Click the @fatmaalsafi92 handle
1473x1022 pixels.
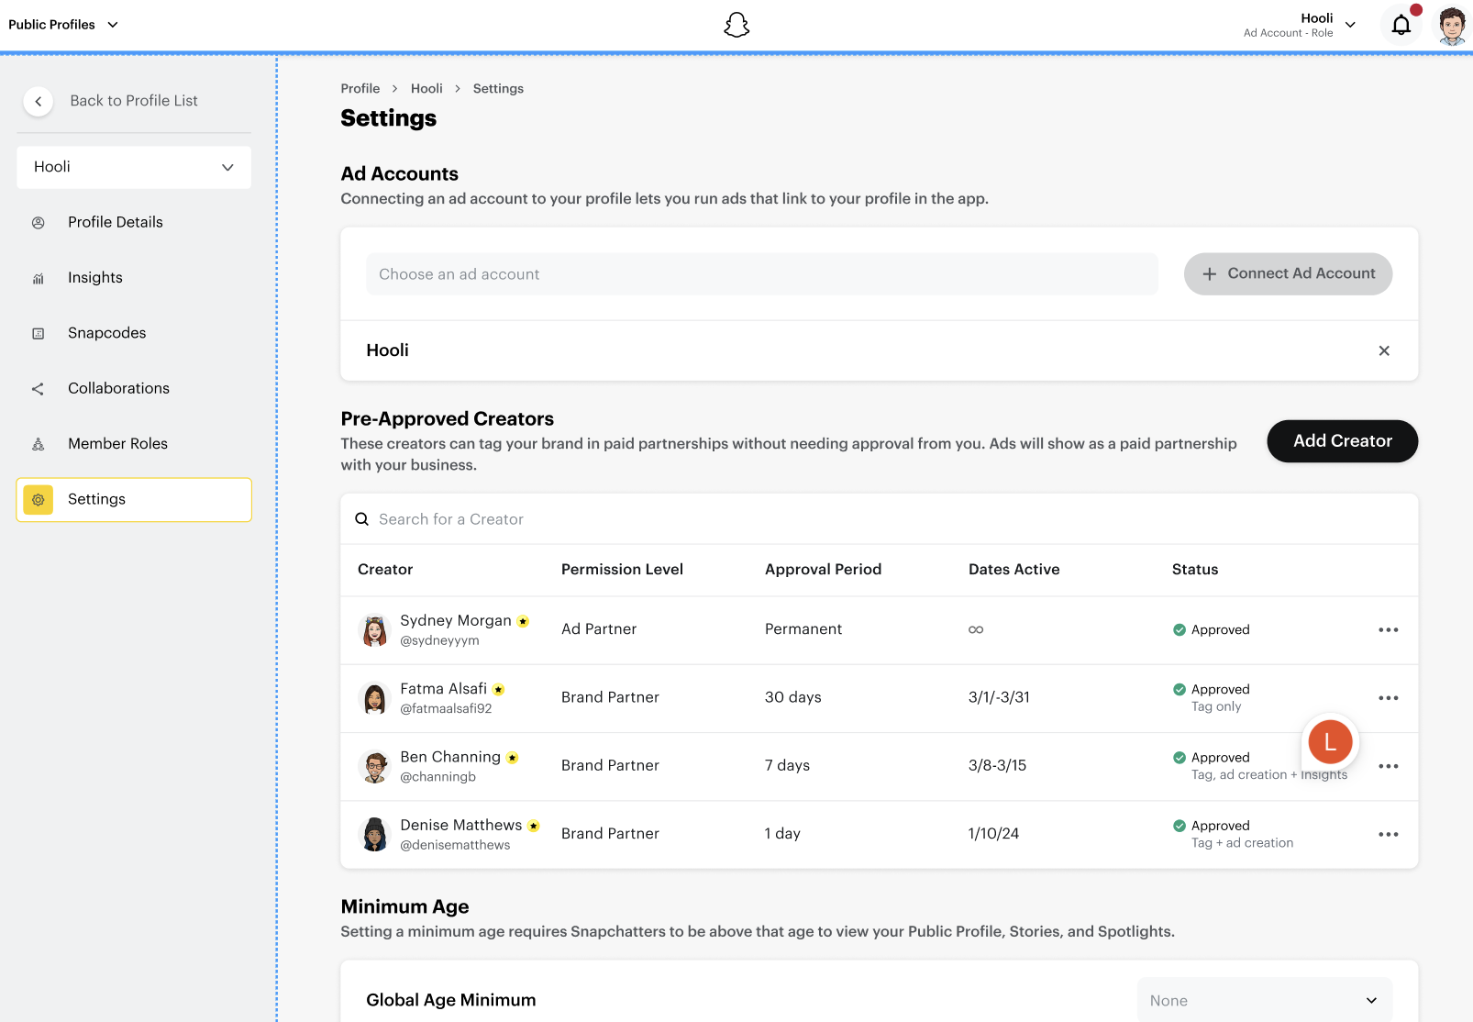446,708
